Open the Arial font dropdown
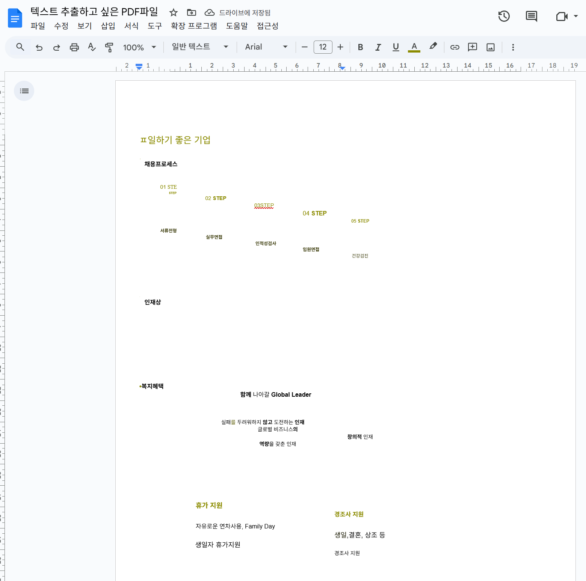The height and width of the screenshot is (581, 586). click(x=266, y=47)
